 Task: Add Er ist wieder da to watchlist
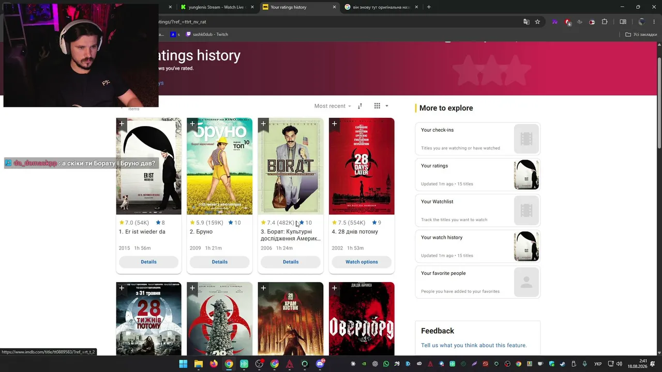[122, 124]
